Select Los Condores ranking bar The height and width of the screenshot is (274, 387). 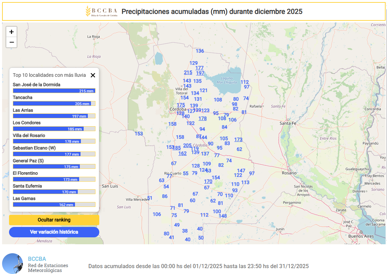54,129
